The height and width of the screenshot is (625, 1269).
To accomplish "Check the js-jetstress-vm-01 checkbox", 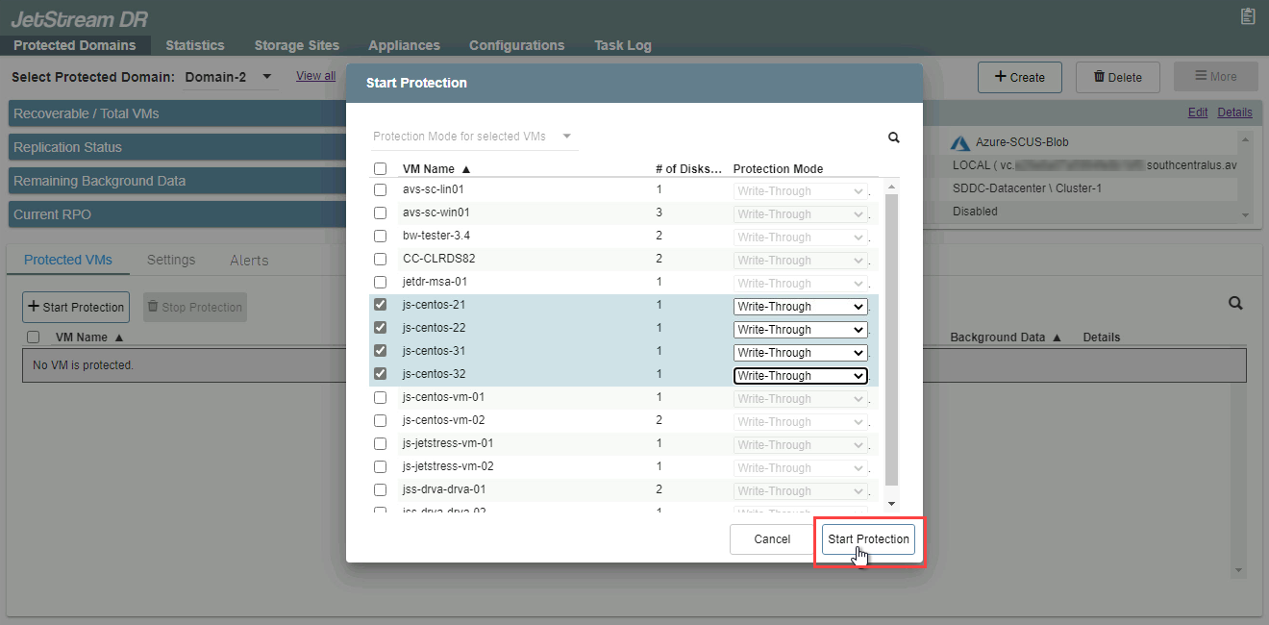I will point(380,444).
